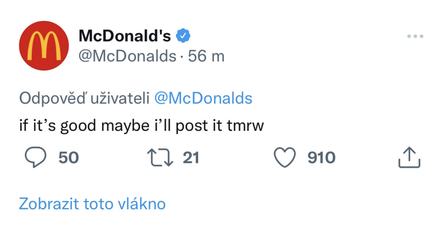Open the tweet by clicking its text
Viewport: 445px width, 227px height.
[x=142, y=125]
